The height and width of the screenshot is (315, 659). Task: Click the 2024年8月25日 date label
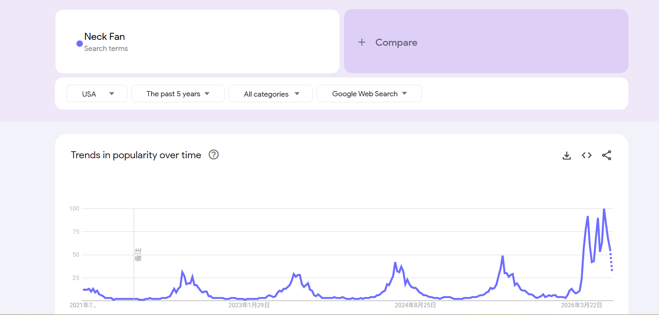(x=415, y=305)
